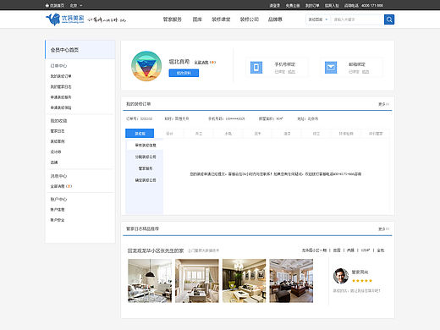The width and height of the screenshot is (440, 330).
Task: Open first sidebar link under 订单中心
Action: [x=61, y=76]
